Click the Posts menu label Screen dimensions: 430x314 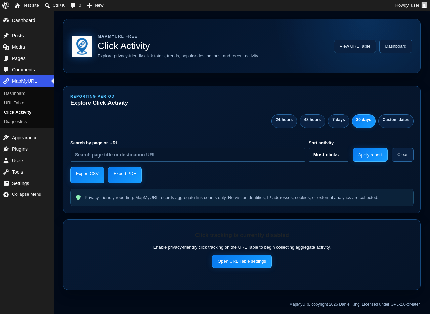[18, 36]
